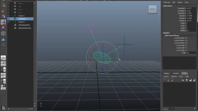Activate the Rotate tool sphere icon
198x111 pixels.
pos(3,22)
